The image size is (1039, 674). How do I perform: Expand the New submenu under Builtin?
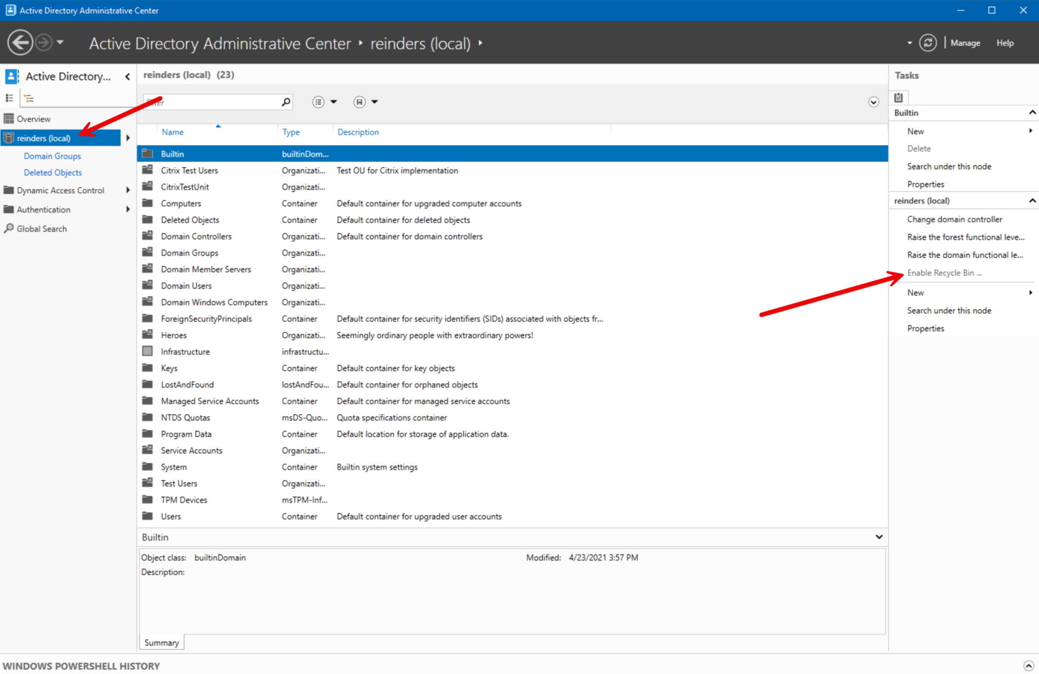coord(1030,130)
